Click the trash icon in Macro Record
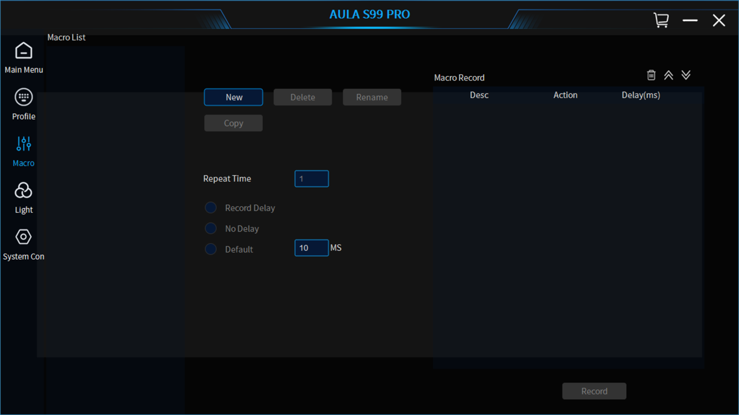The width and height of the screenshot is (739, 415). [x=651, y=75]
